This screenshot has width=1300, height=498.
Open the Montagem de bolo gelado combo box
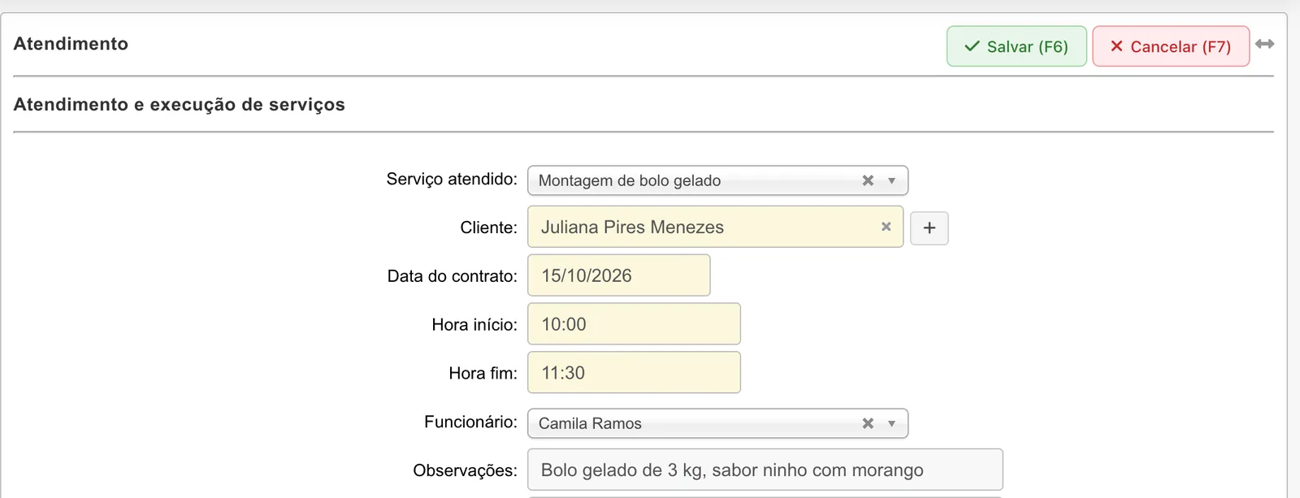[717, 180]
